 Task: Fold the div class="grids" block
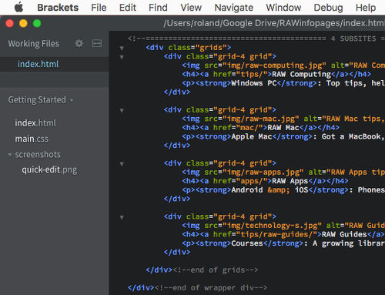[122, 48]
